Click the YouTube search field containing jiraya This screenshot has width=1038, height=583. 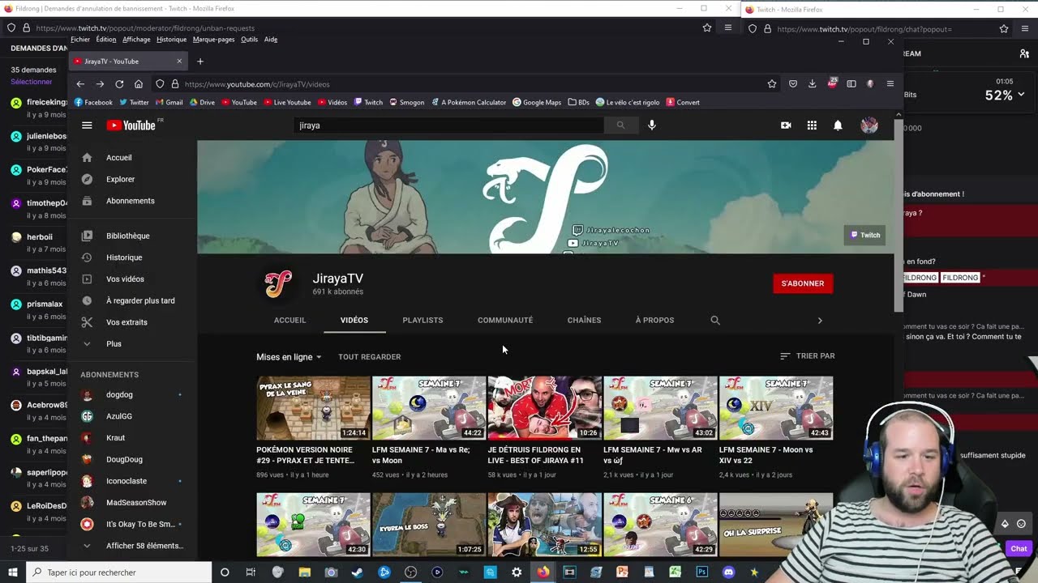(x=448, y=126)
